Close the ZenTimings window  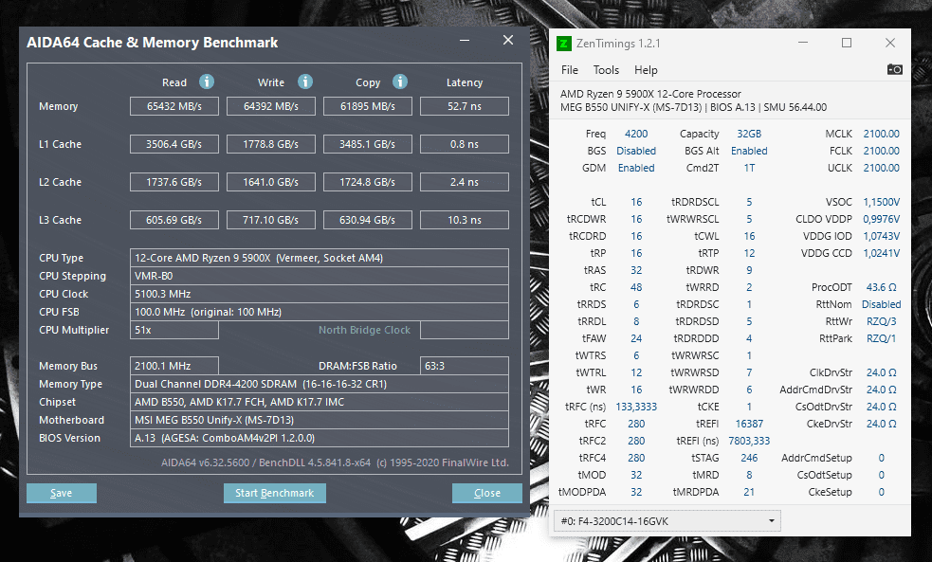[889, 43]
